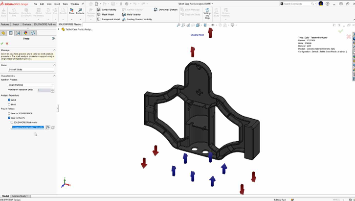This screenshot has height=201, width=355.
Task: Open the Injection Process dropdown
Action: (x=31, y=85)
